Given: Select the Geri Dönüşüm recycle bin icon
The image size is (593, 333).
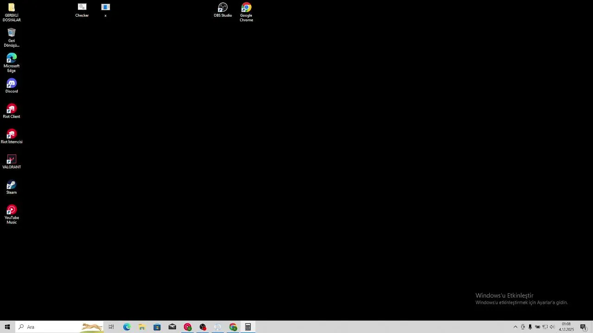Looking at the screenshot, I should pos(12,37).
